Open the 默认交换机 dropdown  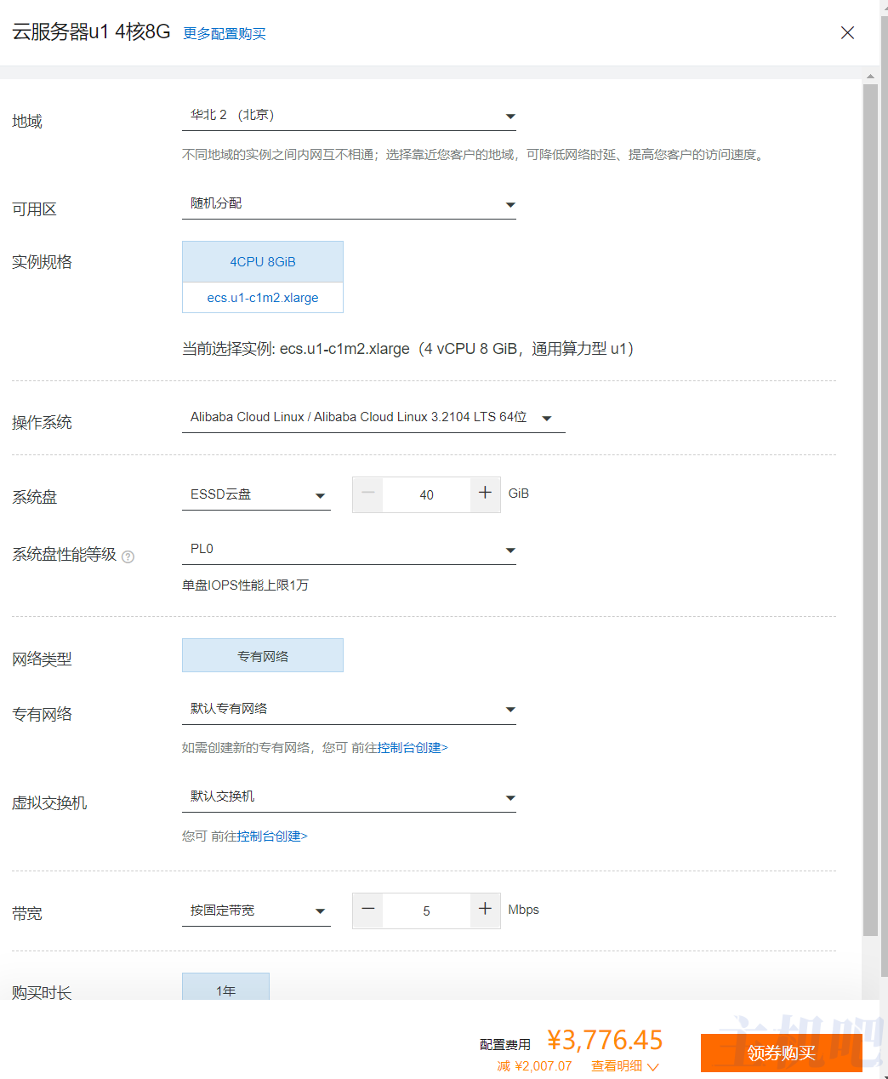pos(349,797)
